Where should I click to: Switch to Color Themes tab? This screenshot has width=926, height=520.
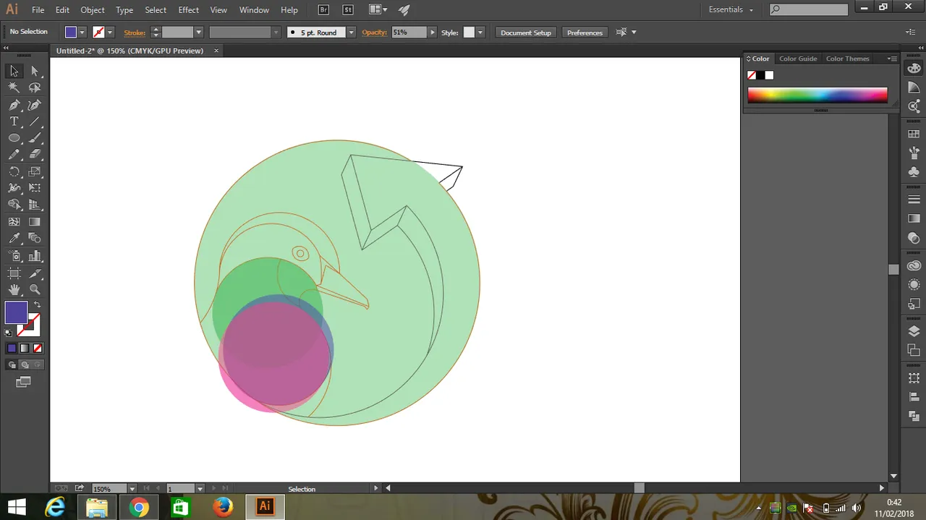(x=847, y=59)
